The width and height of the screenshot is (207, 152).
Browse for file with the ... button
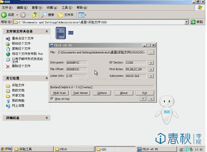point(151,53)
